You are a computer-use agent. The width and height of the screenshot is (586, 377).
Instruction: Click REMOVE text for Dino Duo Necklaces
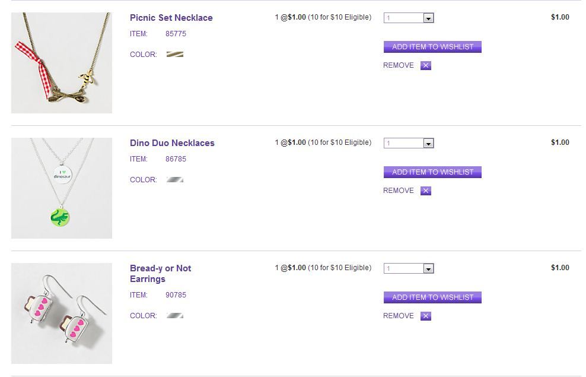tap(399, 191)
